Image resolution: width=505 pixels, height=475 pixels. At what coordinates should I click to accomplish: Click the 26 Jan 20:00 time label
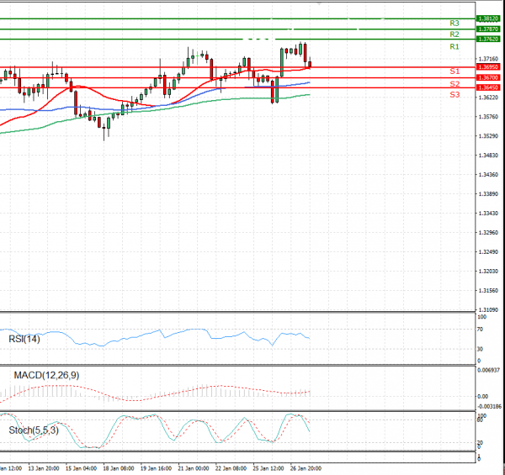point(306,468)
